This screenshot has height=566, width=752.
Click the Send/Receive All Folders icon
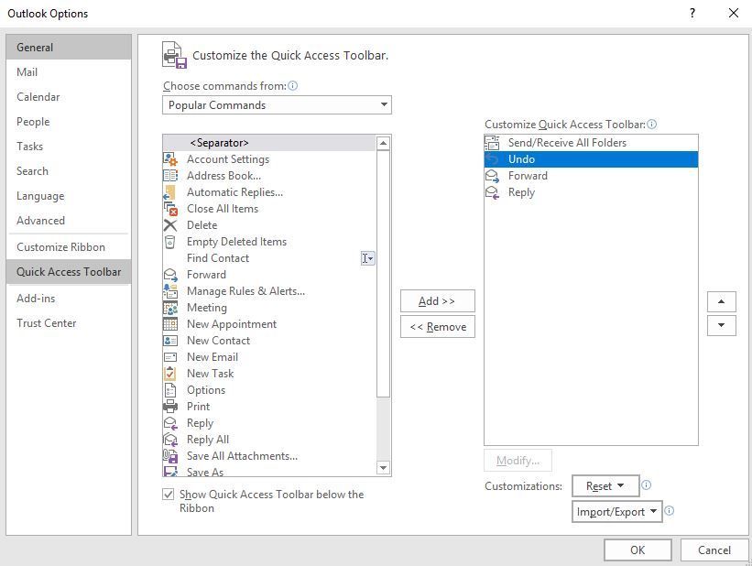coord(492,143)
